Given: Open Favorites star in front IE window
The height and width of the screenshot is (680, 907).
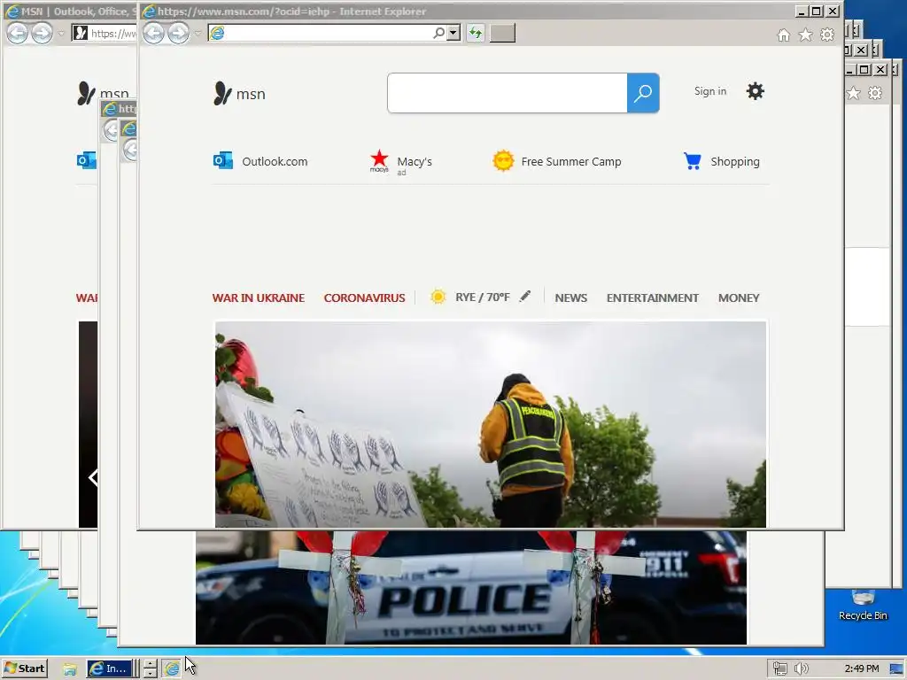Looking at the screenshot, I should coord(805,35).
